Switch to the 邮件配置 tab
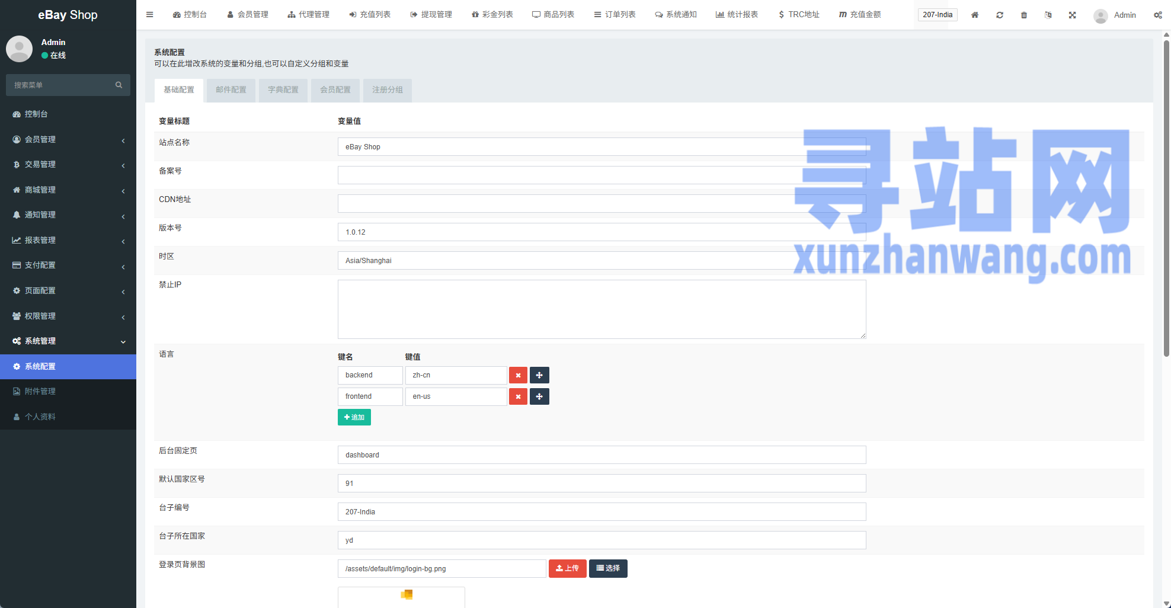 click(231, 90)
